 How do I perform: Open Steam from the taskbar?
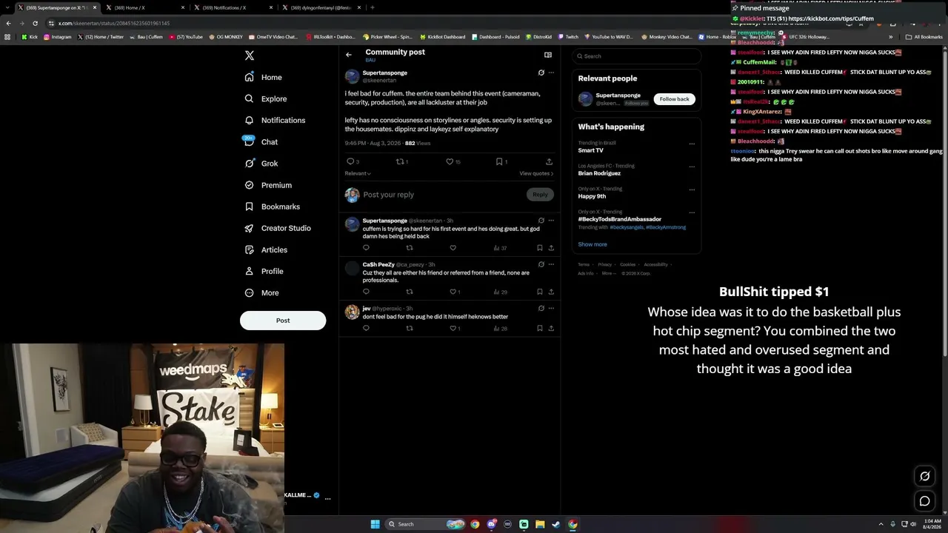(556, 524)
